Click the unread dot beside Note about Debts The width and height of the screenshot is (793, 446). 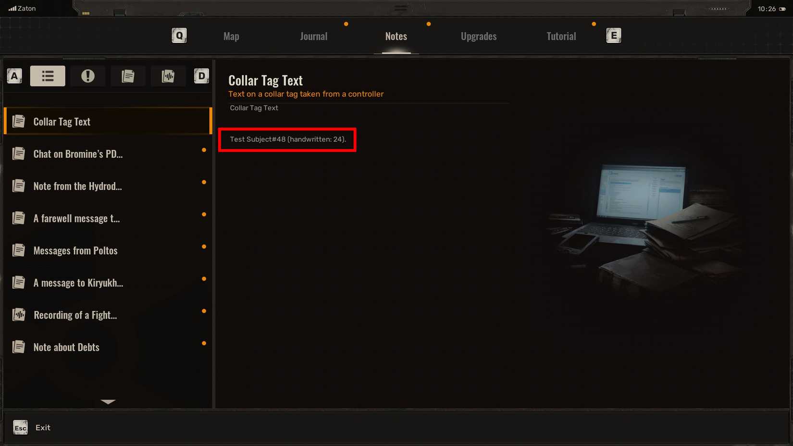click(x=204, y=343)
